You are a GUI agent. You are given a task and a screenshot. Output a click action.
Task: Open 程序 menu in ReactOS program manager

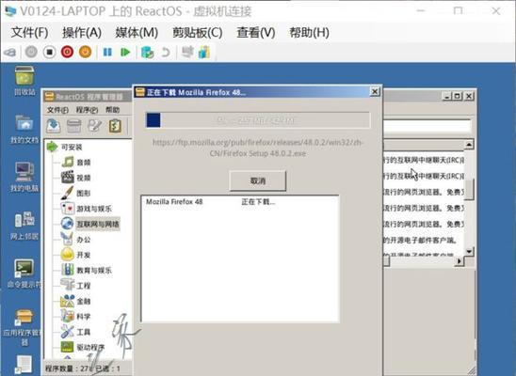tap(87, 110)
